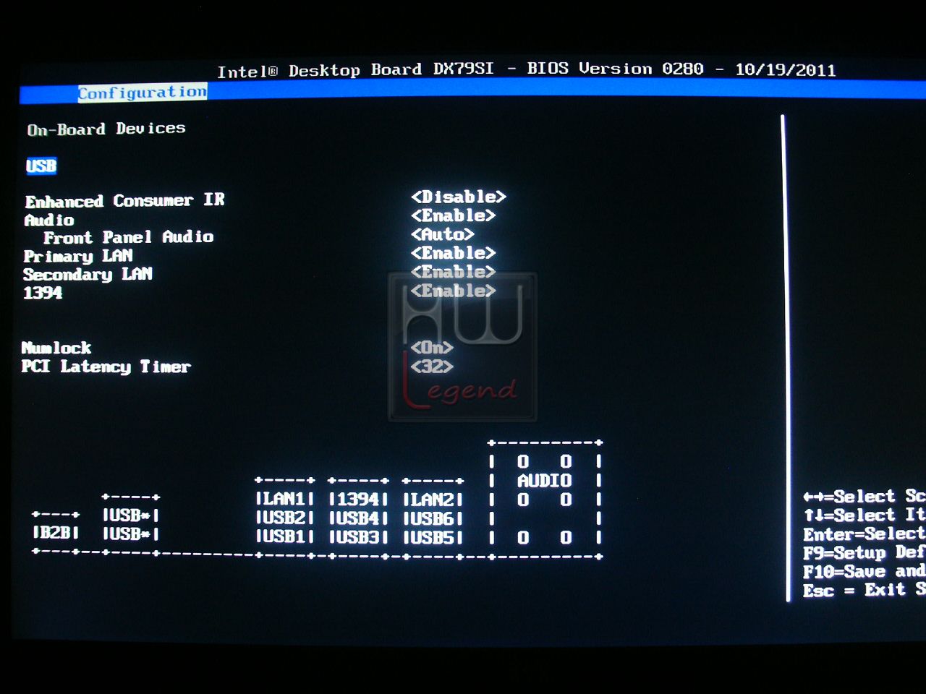Click the LAN1 port in diagram
Image resolution: width=926 pixels, height=694 pixels.
point(284,499)
